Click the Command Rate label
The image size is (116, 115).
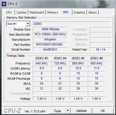[20, 94]
